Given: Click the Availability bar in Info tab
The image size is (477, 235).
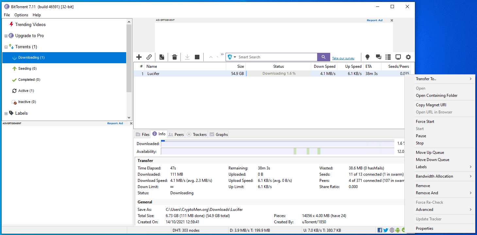Looking at the screenshot, I should coord(278,151).
